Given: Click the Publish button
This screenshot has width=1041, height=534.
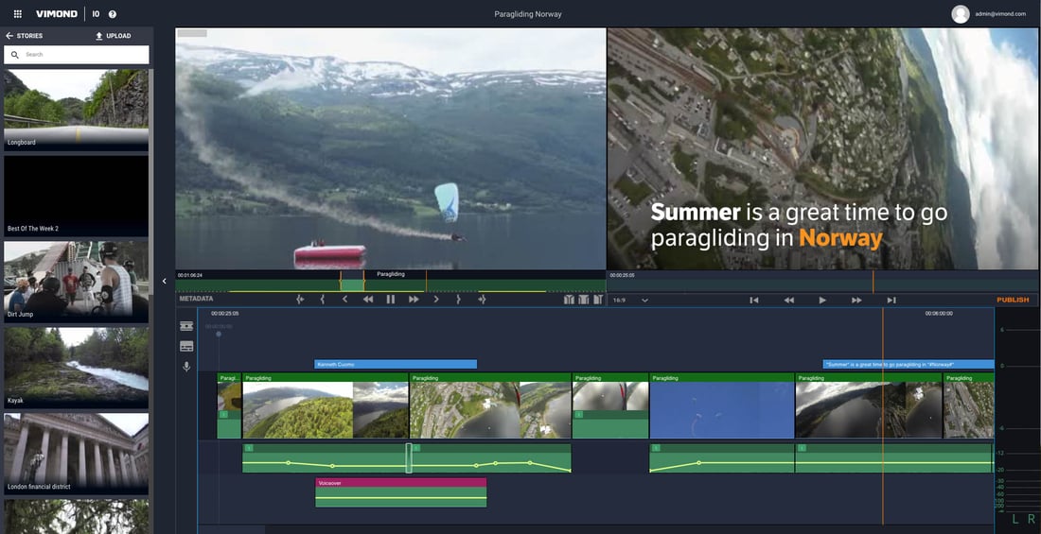Looking at the screenshot, I should coord(1014,300).
